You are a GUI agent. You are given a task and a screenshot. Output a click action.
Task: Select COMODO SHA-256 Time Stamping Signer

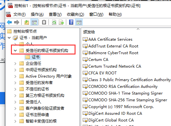[x=128, y=100]
